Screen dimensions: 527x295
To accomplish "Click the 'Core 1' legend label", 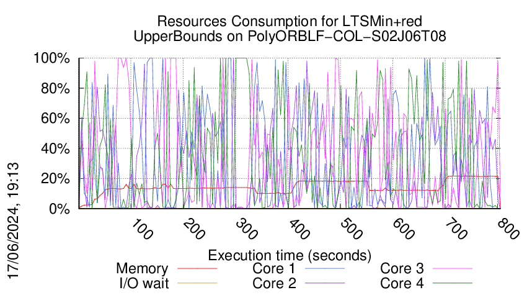I will [274, 269].
